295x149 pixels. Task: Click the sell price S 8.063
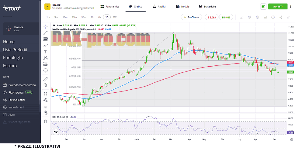click(x=212, y=17)
